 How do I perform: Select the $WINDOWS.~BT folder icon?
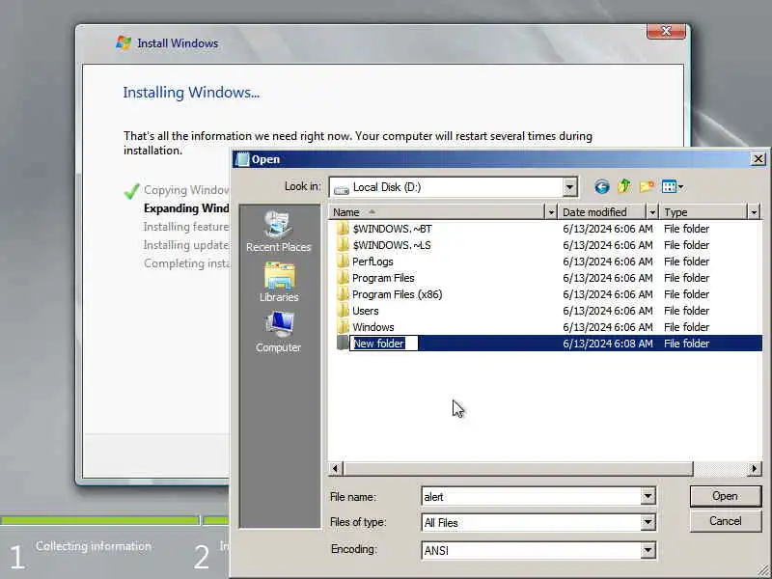pos(343,229)
